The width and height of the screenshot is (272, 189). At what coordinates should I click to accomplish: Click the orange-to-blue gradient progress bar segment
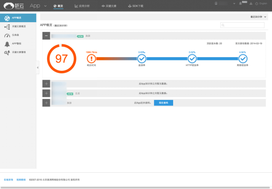117,59
